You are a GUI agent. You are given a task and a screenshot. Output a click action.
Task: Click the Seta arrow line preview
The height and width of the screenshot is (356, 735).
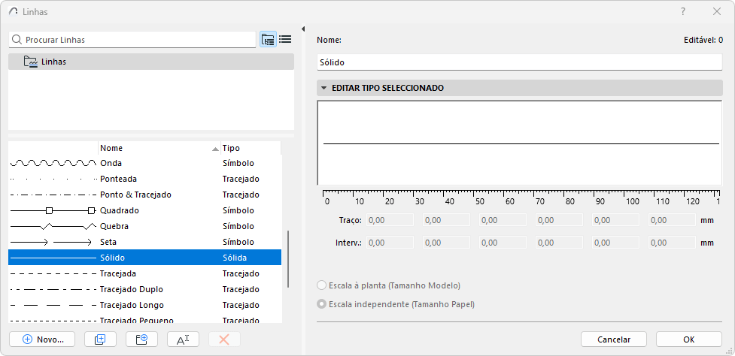tap(51, 243)
